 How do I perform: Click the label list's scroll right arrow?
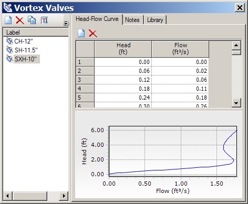pos(64,196)
